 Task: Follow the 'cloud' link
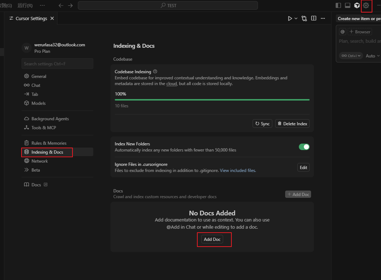(x=171, y=84)
